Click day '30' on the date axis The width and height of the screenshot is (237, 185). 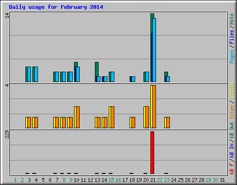click(215, 180)
